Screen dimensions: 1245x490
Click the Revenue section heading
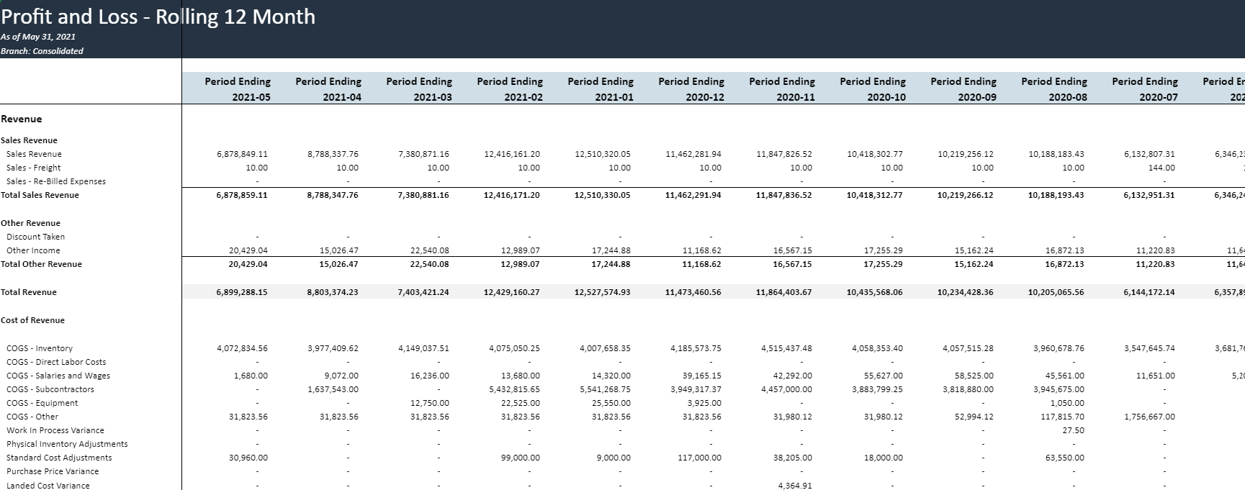click(22, 119)
